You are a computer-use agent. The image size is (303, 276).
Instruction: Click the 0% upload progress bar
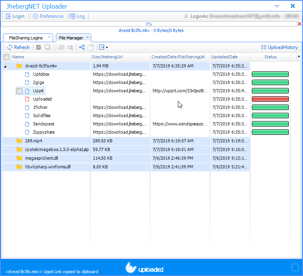coord(149,24)
